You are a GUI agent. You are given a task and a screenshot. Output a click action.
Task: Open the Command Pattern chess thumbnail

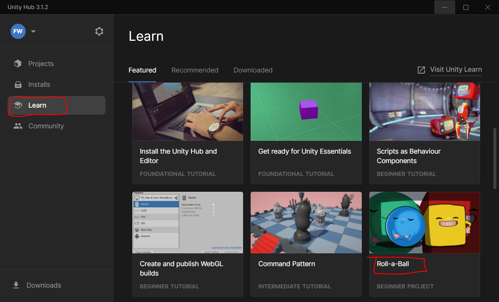[306, 223]
